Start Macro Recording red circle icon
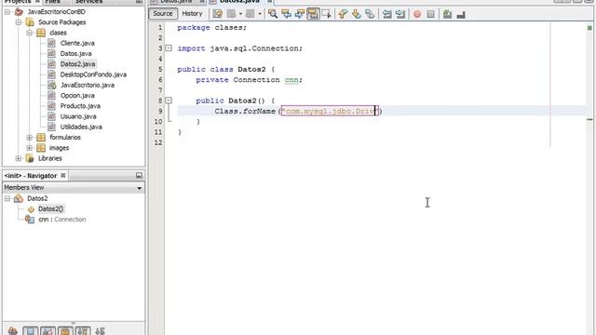The height and width of the screenshot is (335, 596). 417,14
